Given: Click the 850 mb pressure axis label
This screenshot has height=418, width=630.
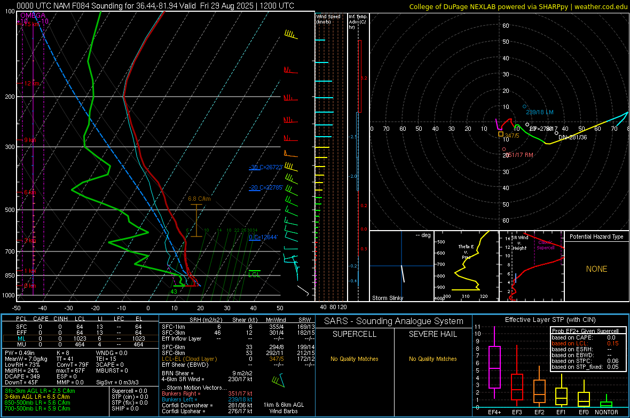Looking at the screenshot, I should click(x=10, y=275).
